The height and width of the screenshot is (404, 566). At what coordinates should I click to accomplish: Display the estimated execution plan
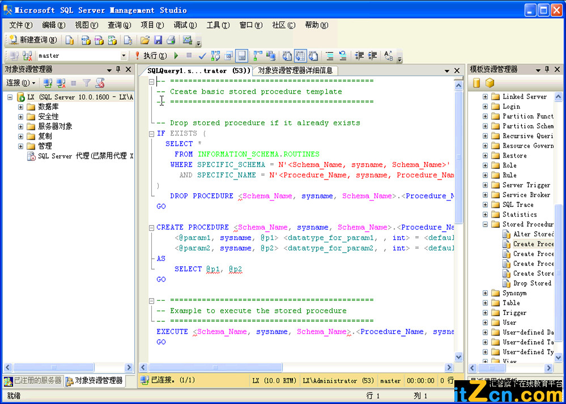[215, 56]
